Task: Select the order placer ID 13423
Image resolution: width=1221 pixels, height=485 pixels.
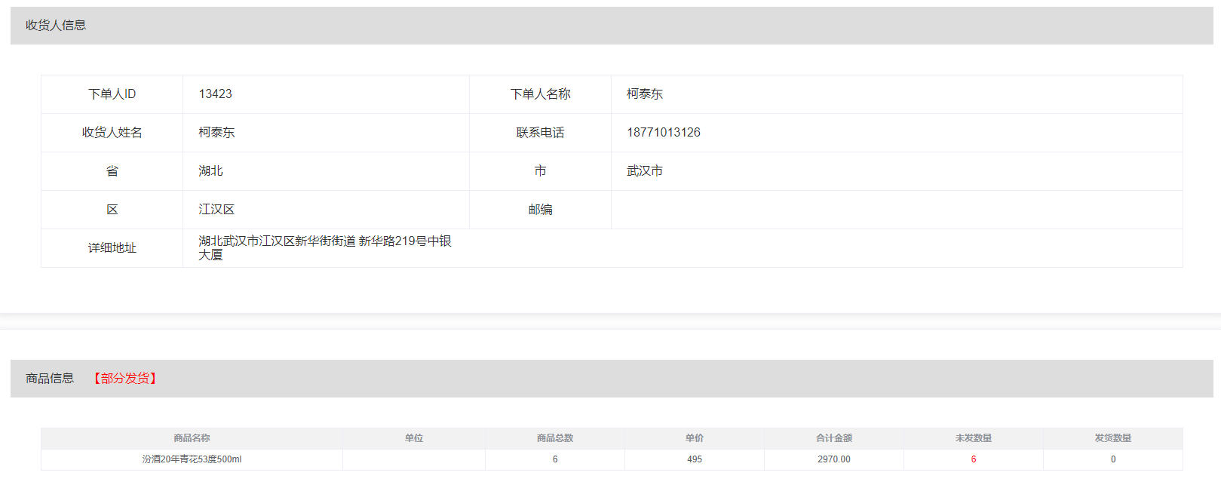Action: 215,94
